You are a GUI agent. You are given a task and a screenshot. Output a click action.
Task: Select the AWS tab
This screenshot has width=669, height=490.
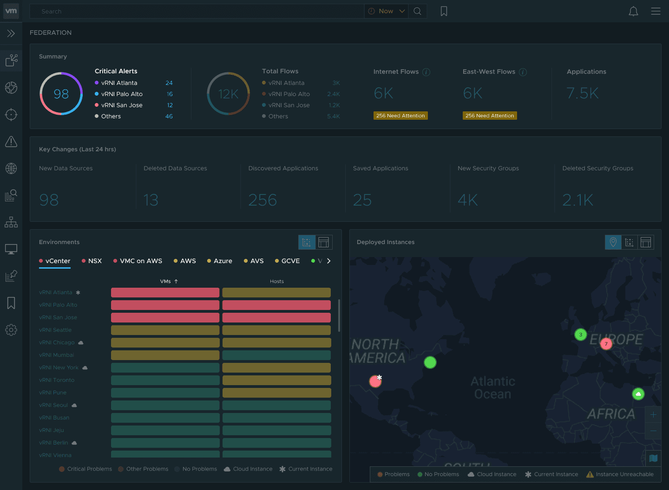click(x=184, y=261)
